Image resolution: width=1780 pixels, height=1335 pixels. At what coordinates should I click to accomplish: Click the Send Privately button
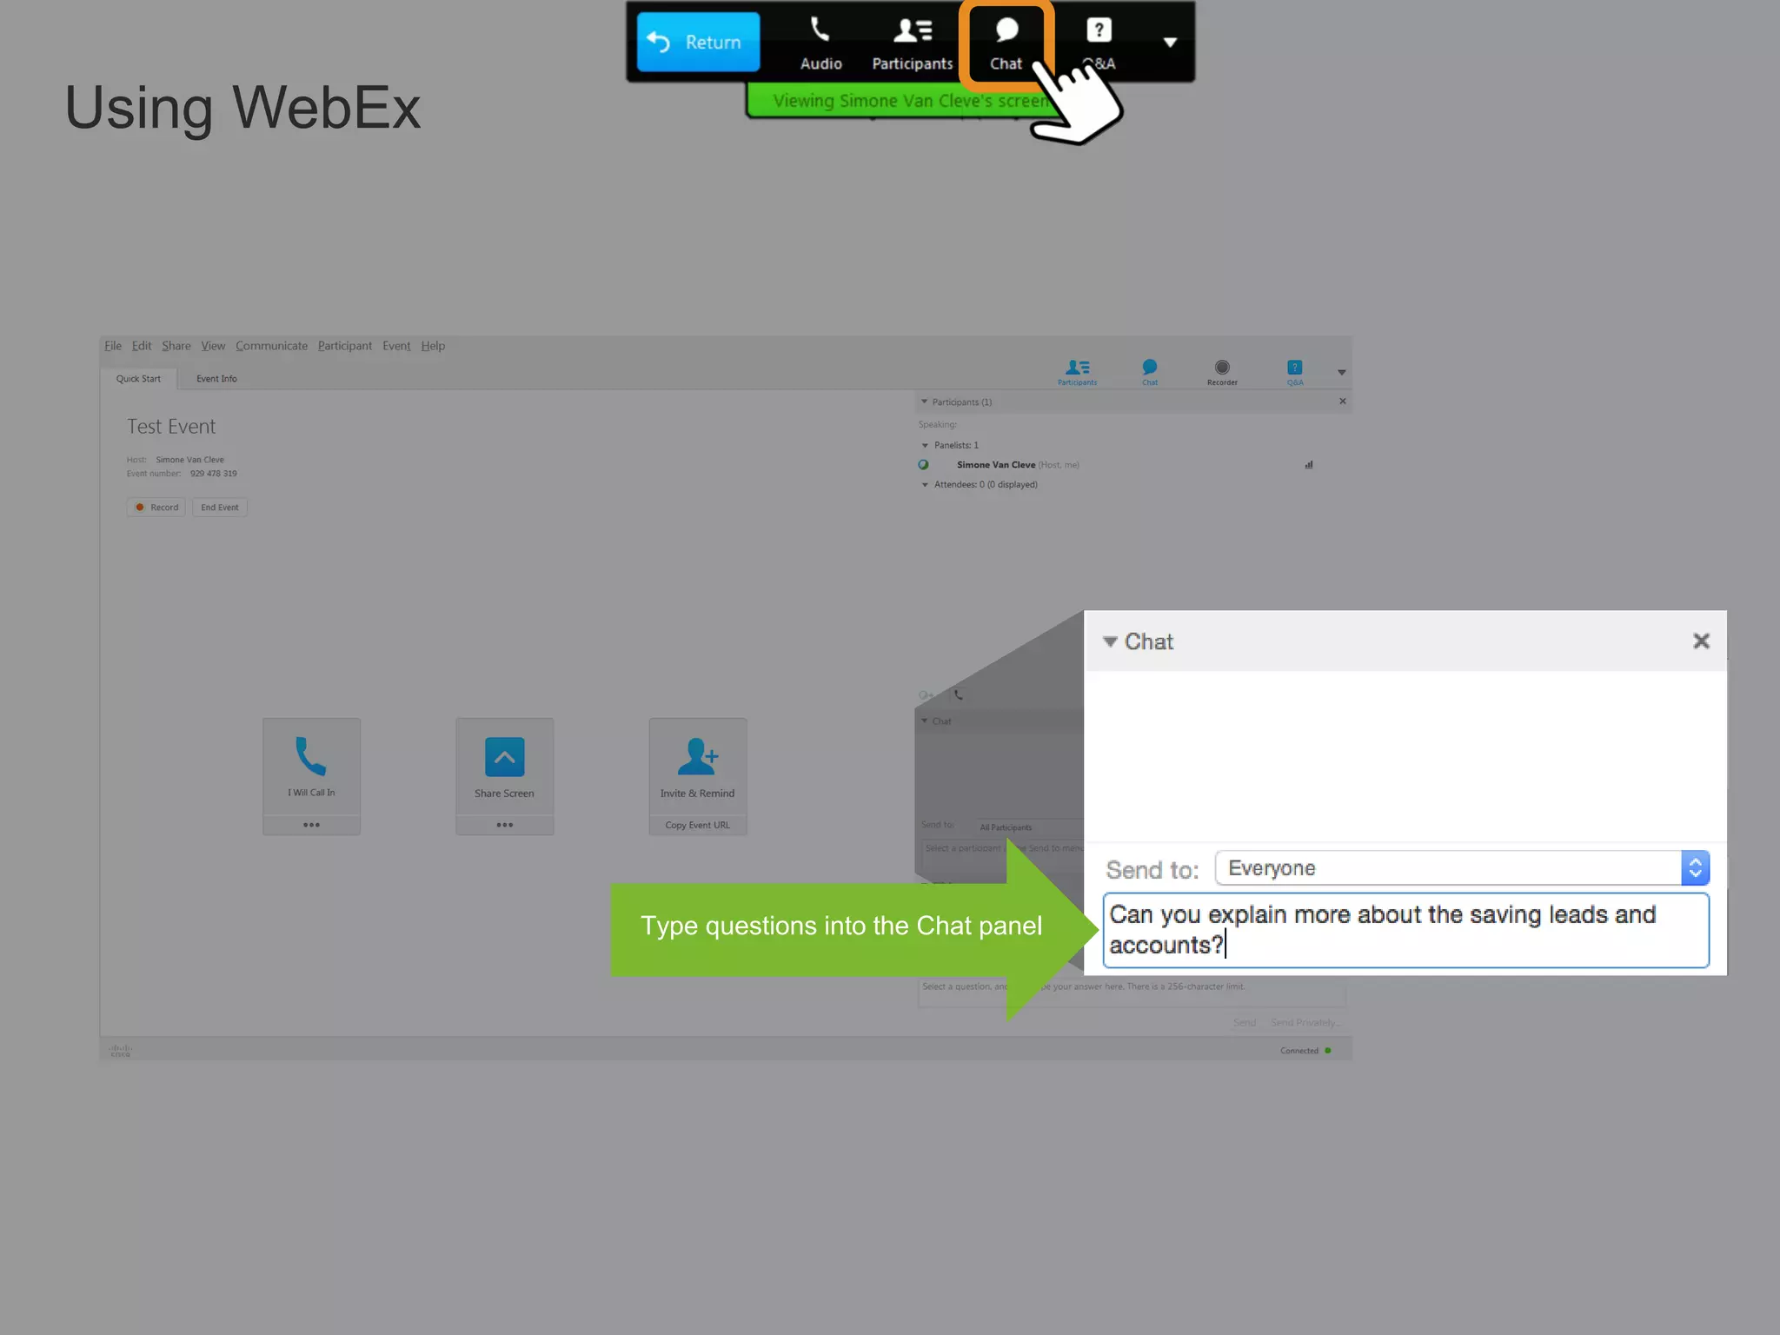point(1305,1023)
